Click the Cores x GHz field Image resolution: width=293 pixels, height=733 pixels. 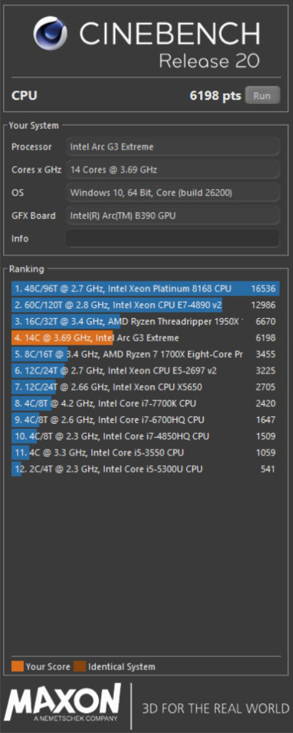(x=173, y=170)
